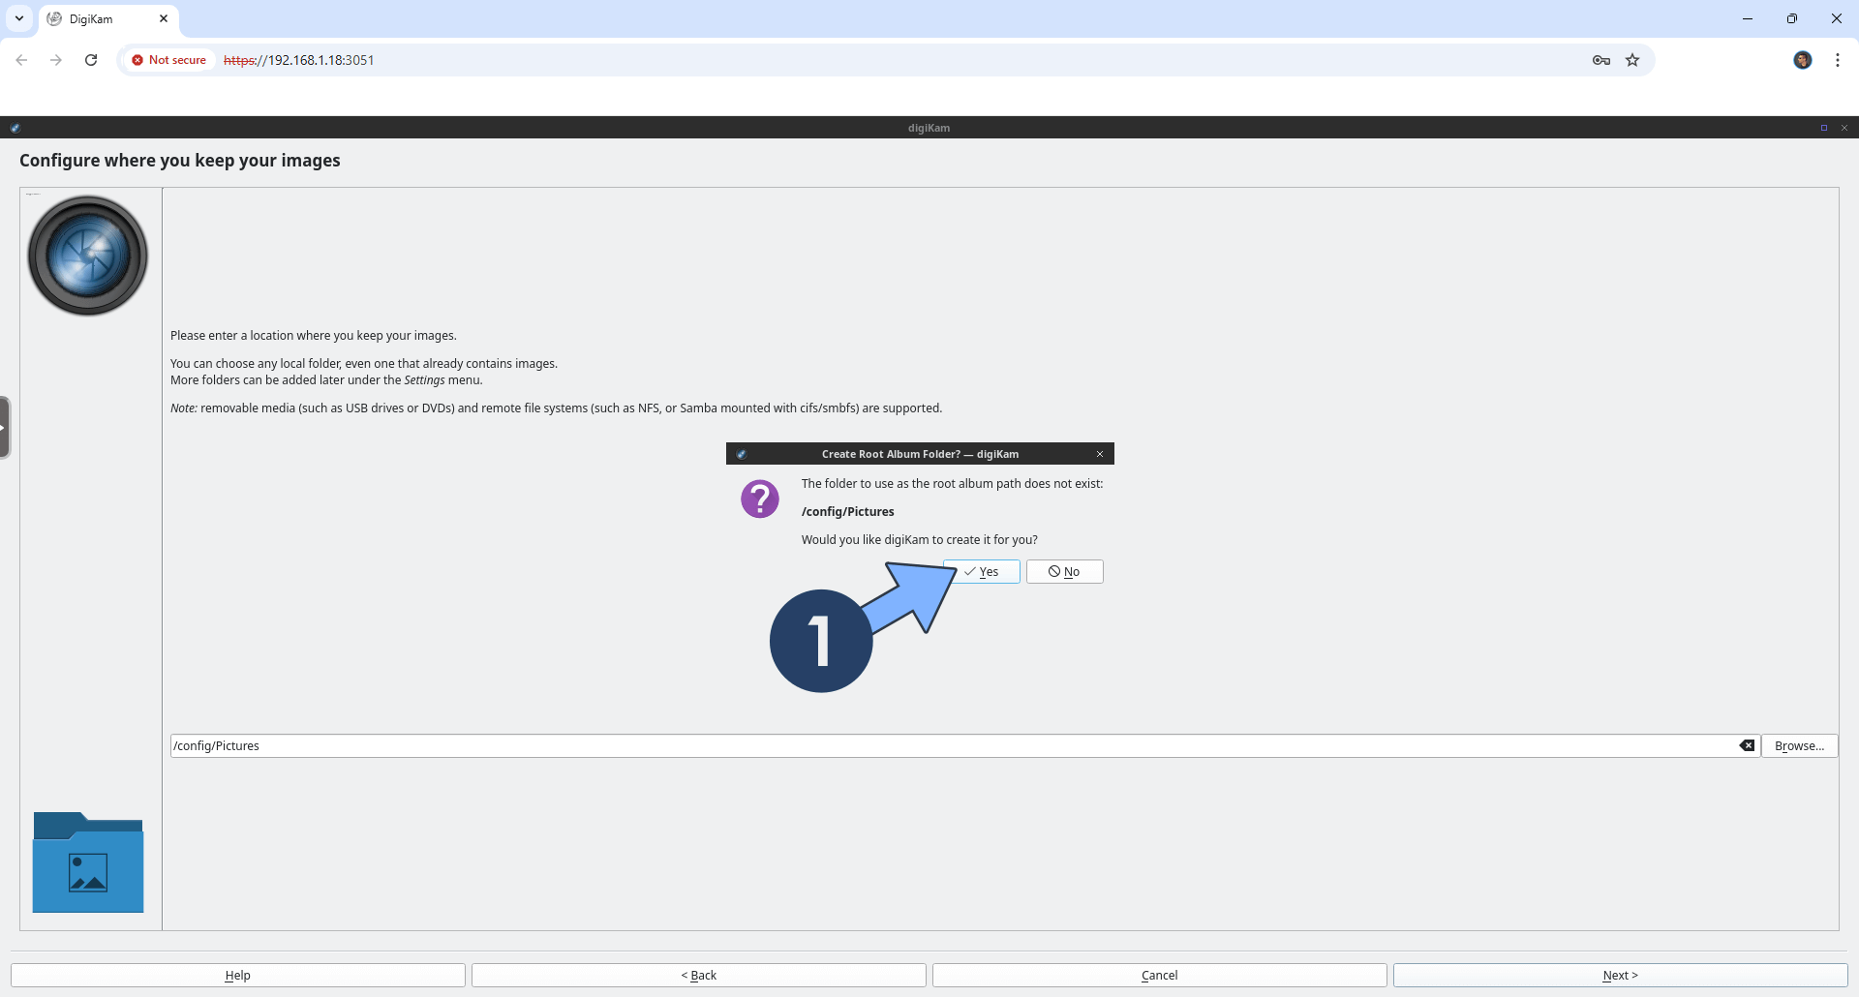Click the purple question mark icon
The height and width of the screenshot is (997, 1859).
pyautogui.click(x=760, y=499)
